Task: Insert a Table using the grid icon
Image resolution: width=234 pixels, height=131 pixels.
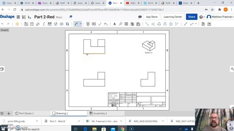Action: pyautogui.click(x=126, y=24)
